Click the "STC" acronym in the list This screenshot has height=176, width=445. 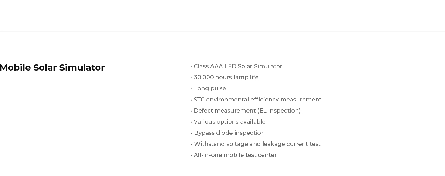199,100
